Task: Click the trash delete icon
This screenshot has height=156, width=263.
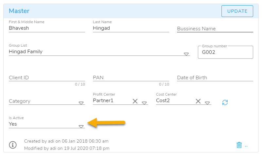Action: tap(239, 145)
